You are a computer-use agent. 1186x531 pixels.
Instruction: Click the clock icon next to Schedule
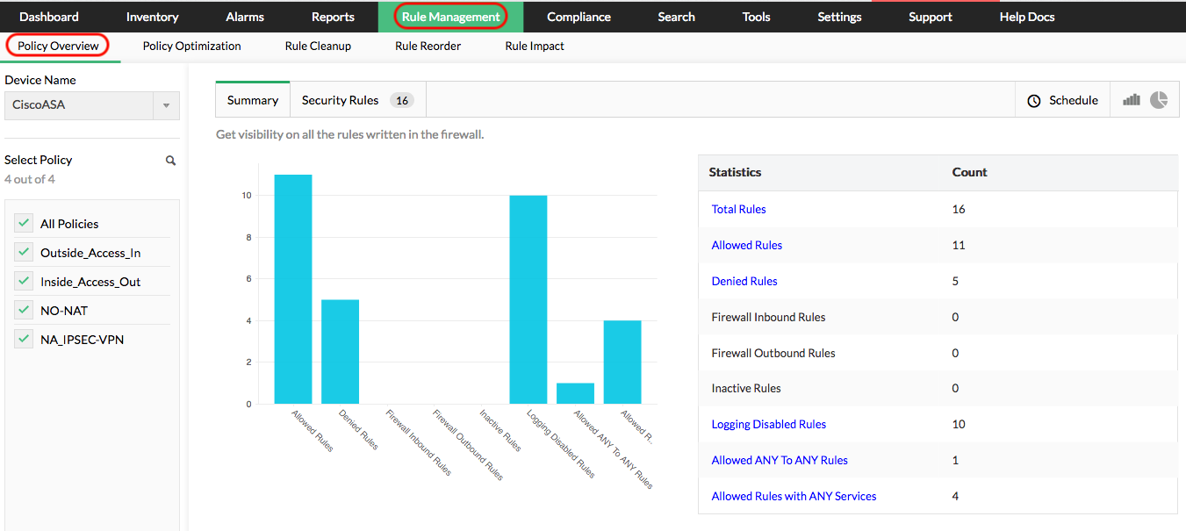coord(1034,101)
